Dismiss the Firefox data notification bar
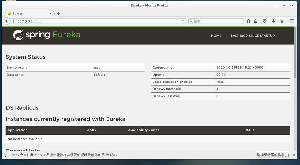The width and height of the screenshot is (300, 165). pos(294,155)
